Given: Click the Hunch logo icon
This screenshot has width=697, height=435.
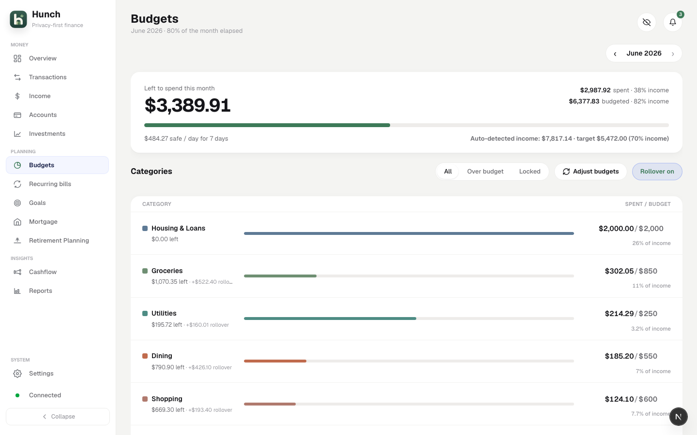Looking at the screenshot, I should [x=18, y=19].
